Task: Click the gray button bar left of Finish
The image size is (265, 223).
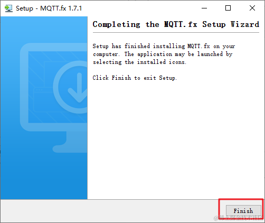Action: (x=109, y=210)
